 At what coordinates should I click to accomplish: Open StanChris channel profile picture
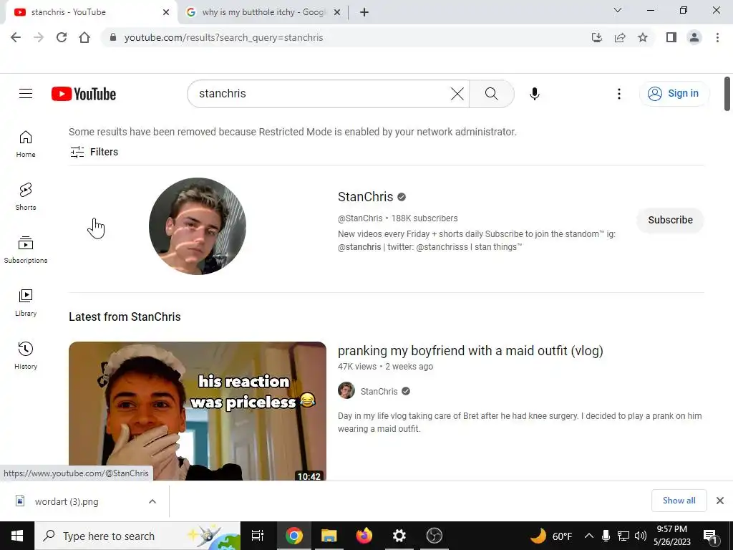(198, 226)
